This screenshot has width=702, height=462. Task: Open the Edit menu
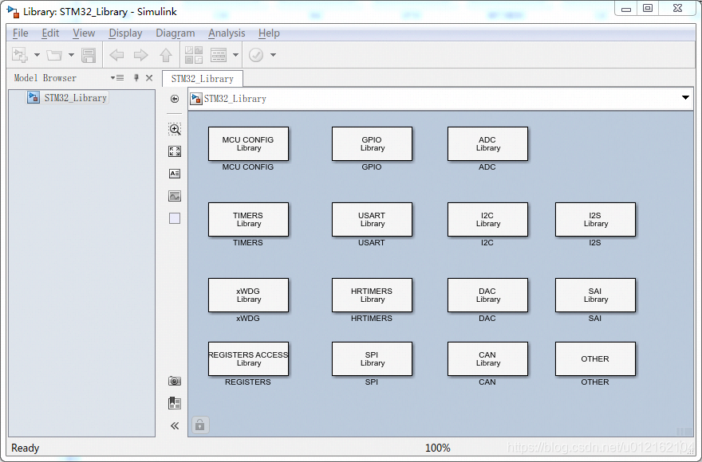click(x=50, y=33)
